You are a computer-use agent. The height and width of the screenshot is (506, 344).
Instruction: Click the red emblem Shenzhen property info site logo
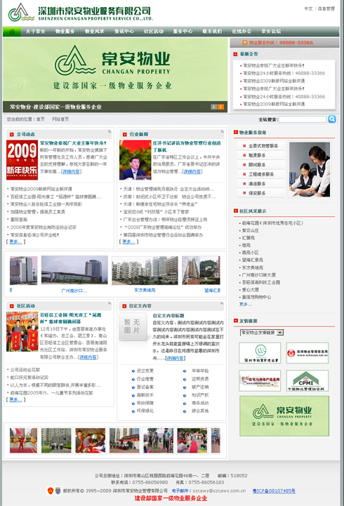point(307,353)
